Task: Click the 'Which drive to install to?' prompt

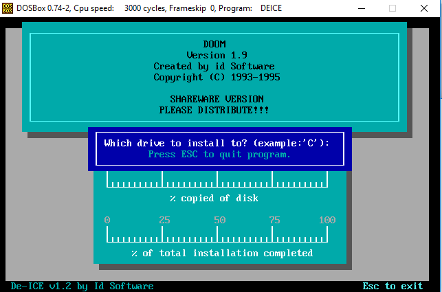Action: point(217,143)
